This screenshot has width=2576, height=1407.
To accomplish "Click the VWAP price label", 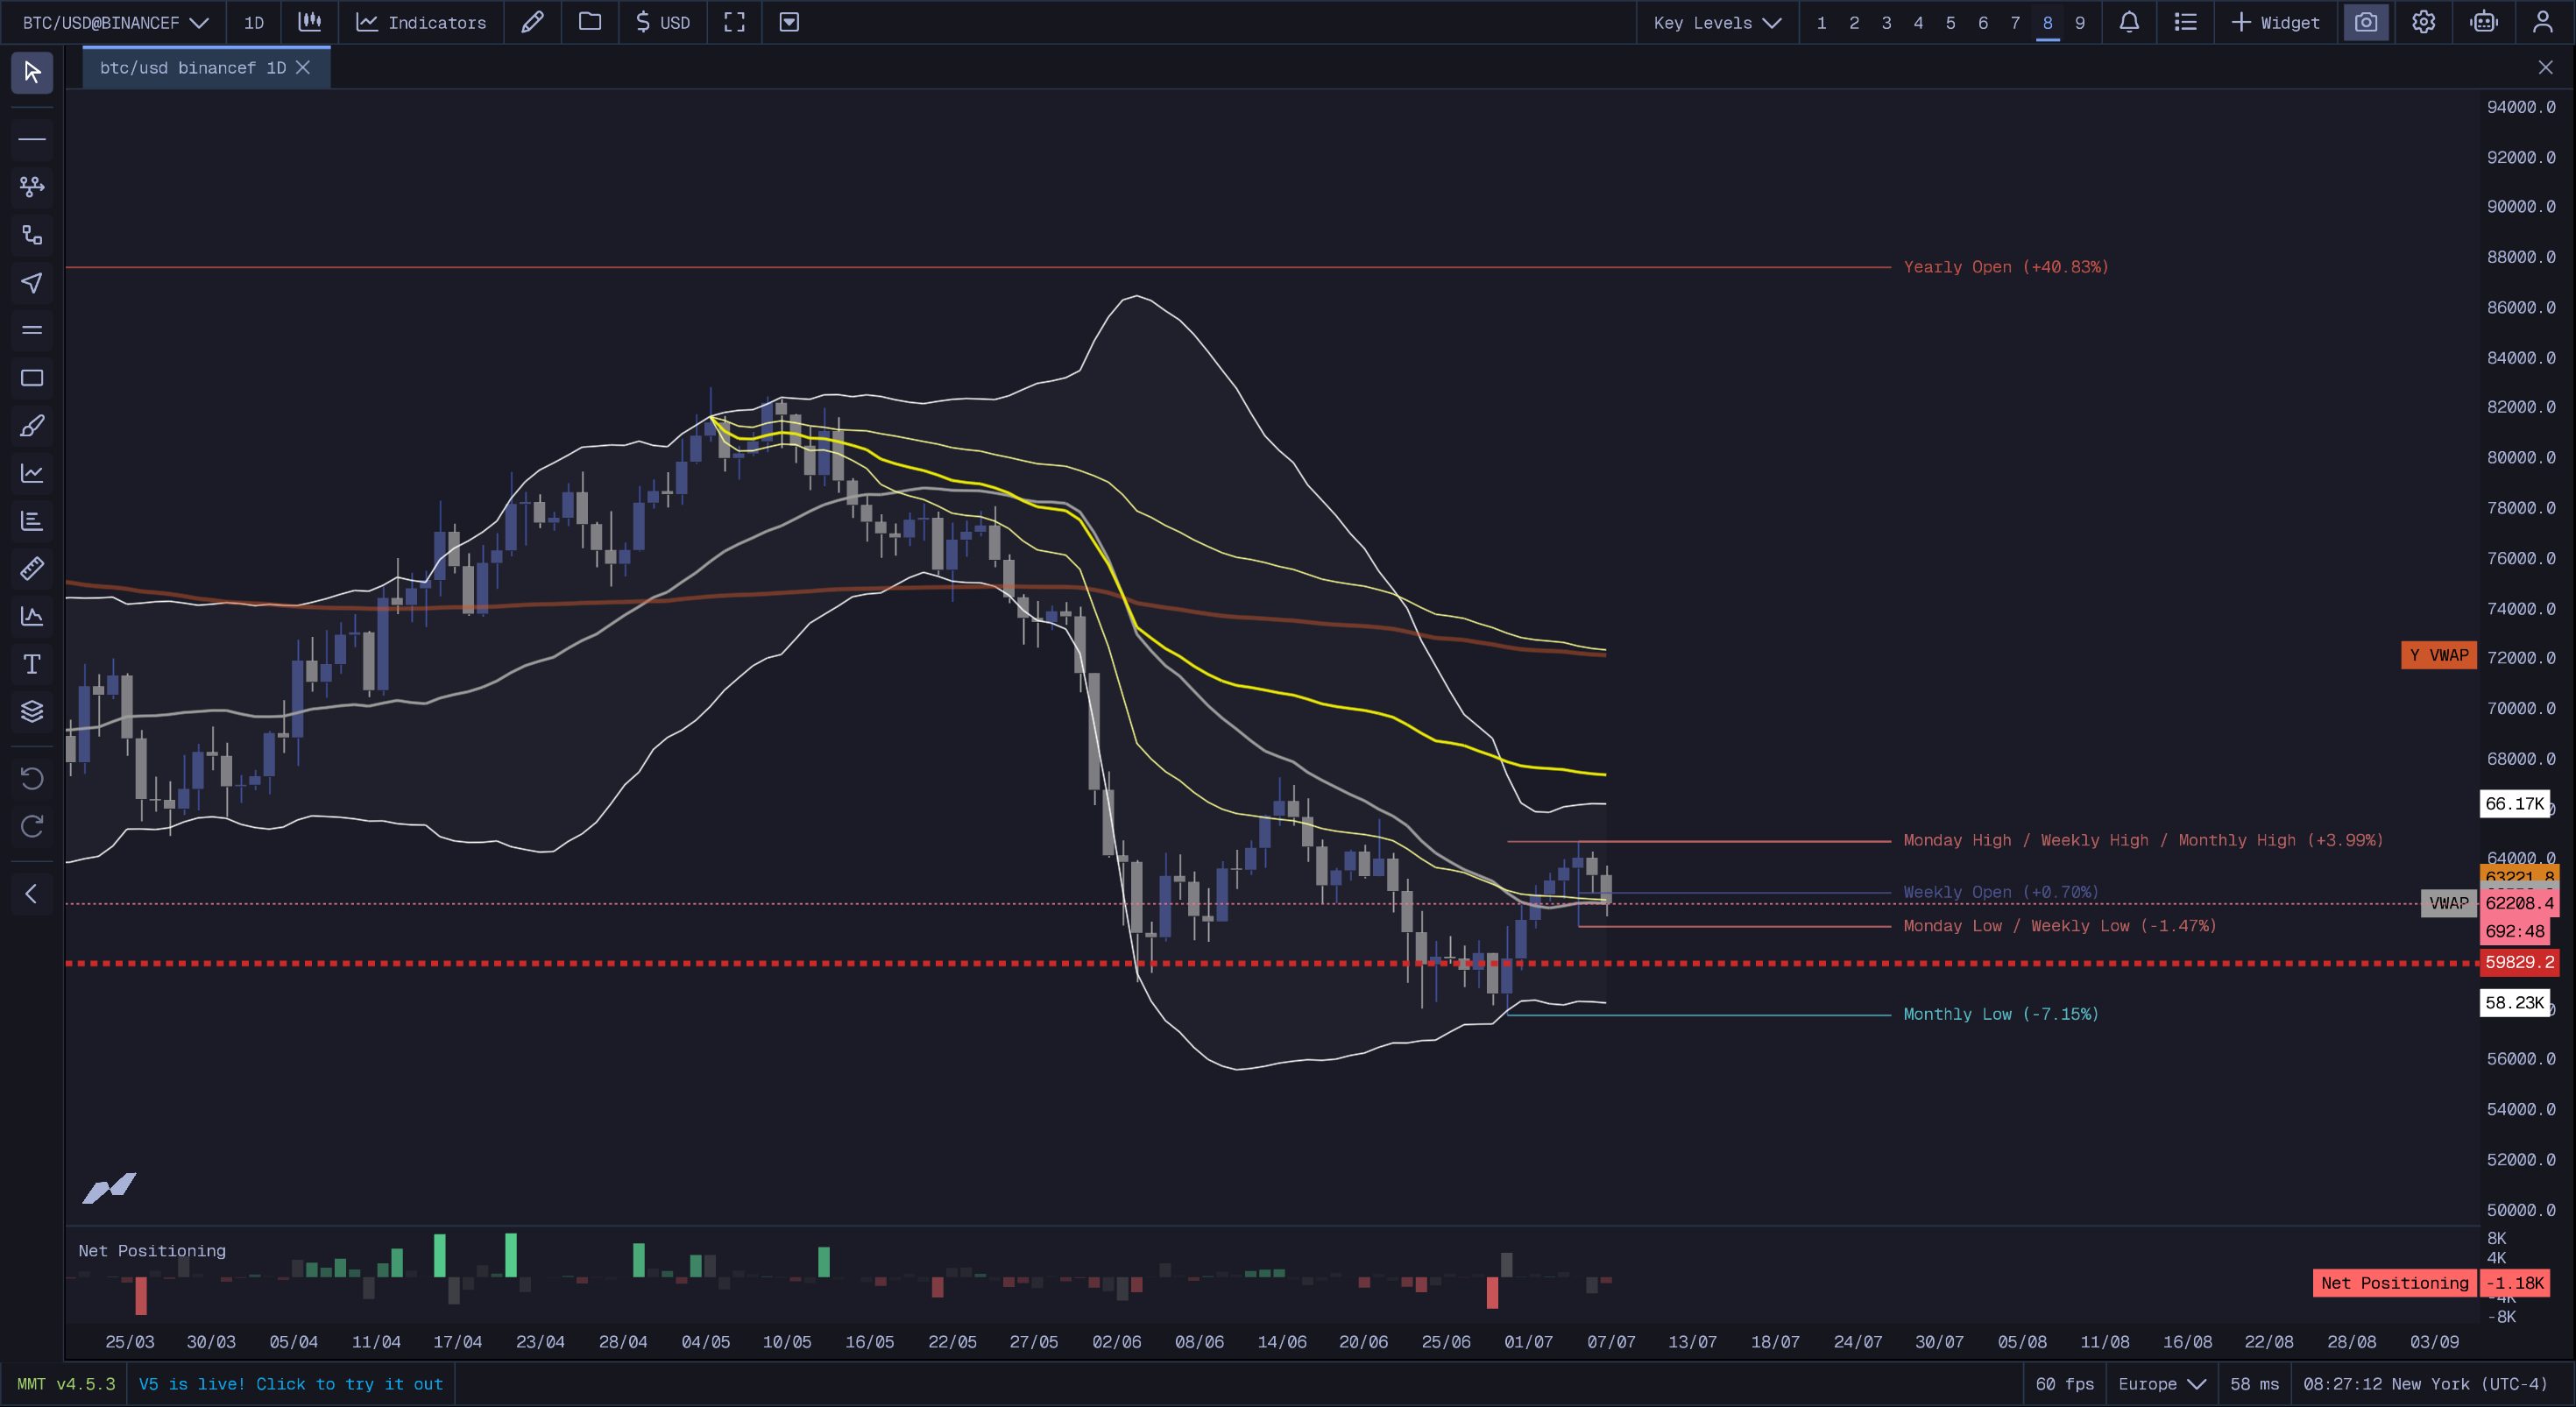I will pyautogui.click(x=2449, y=903).
